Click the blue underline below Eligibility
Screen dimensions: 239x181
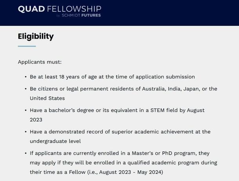tap(27, 46)
